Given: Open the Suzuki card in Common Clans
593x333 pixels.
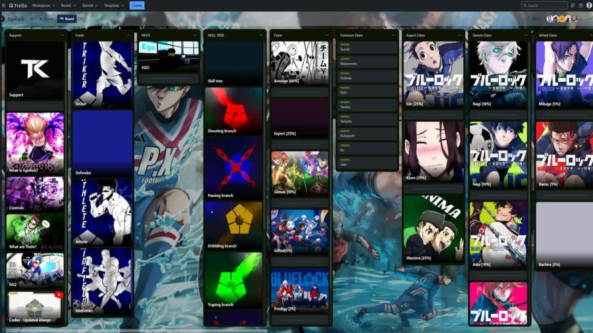Looking at the screenshot, I should (x=367, y=47).
